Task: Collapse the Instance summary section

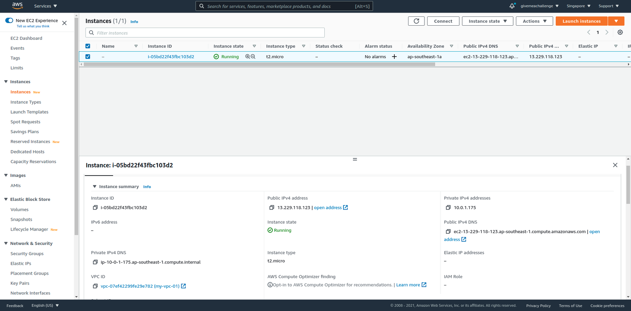Action: pos(94,187)
